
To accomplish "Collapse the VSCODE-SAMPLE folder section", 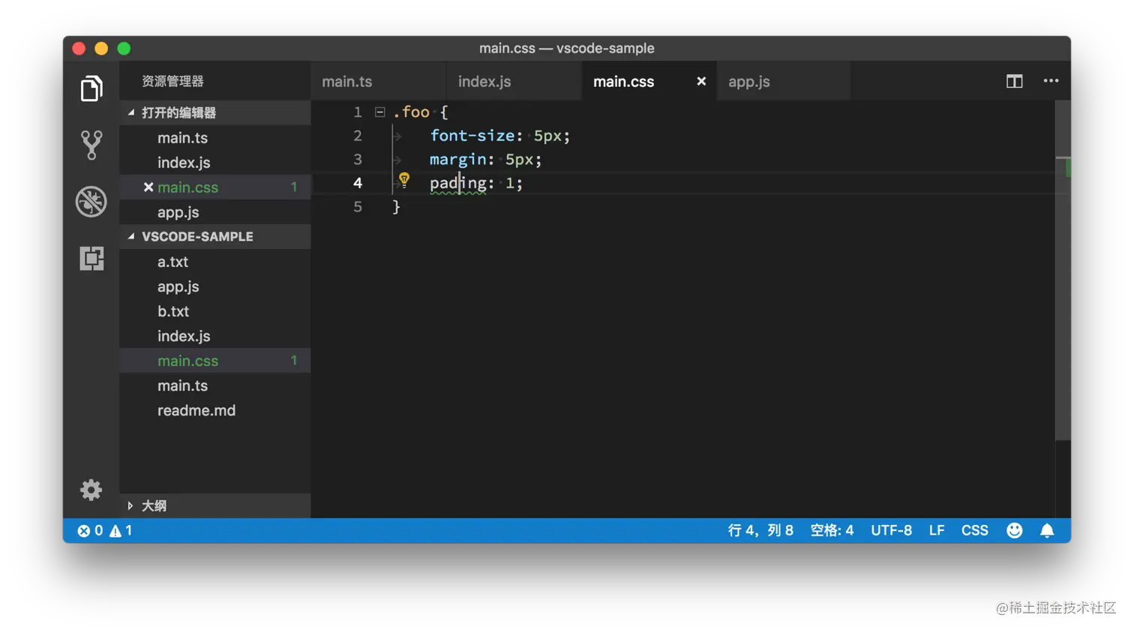I will pyautogui.click(x=215, y=236).
